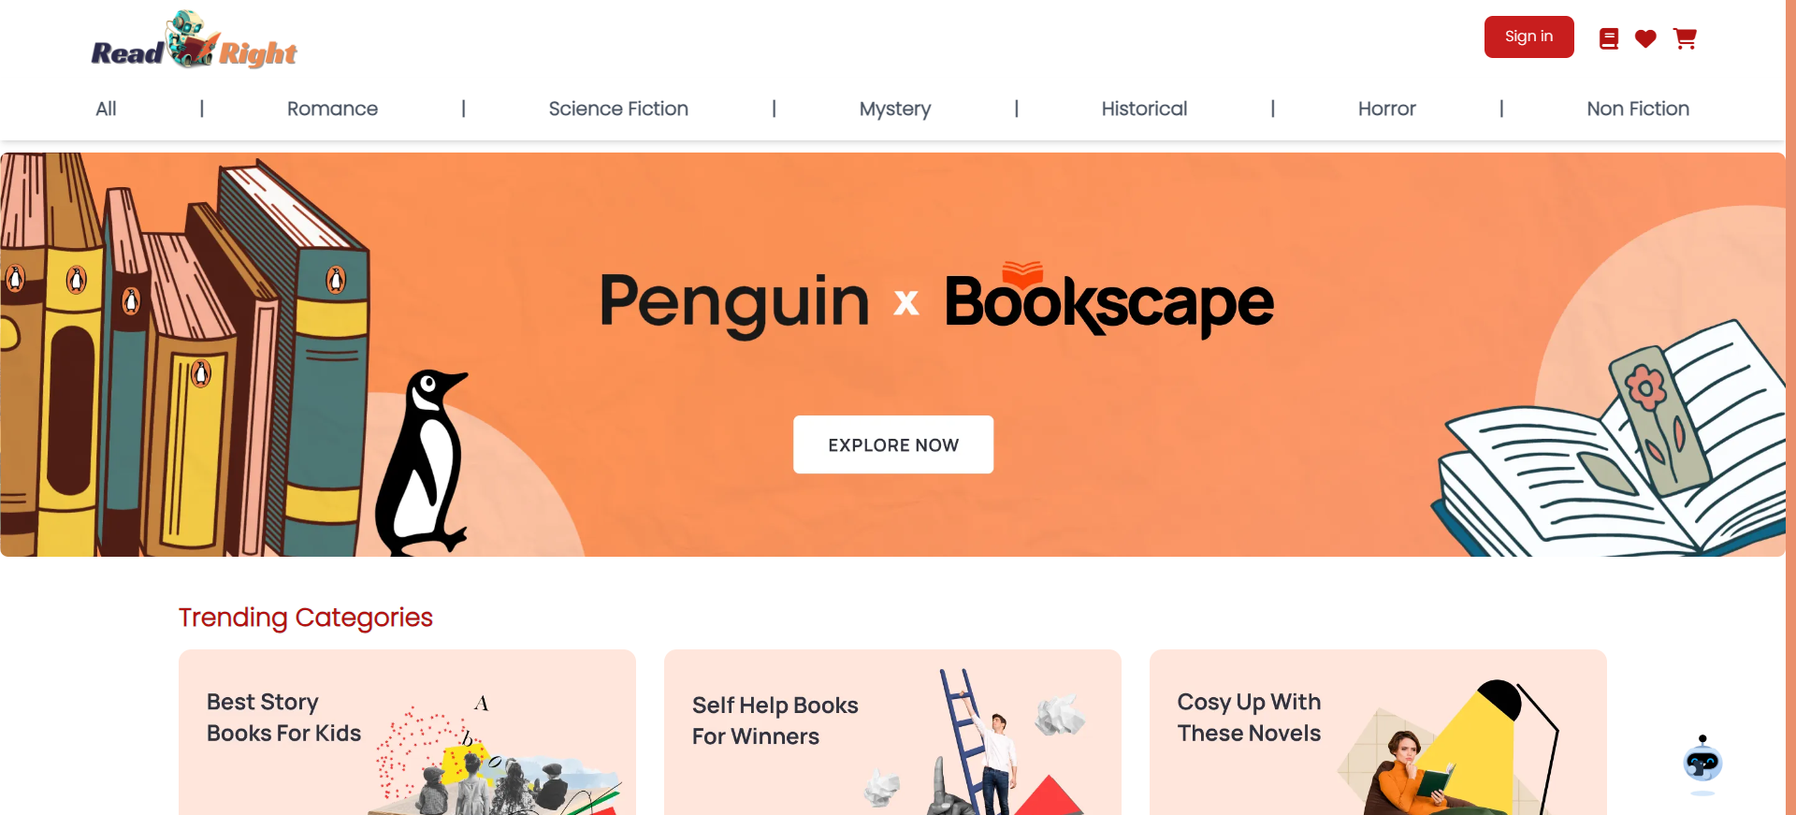Open Self Help Books For Winners card
Image resolution: width=1796 pixels, height=815 pixels.
click(892, 732)
